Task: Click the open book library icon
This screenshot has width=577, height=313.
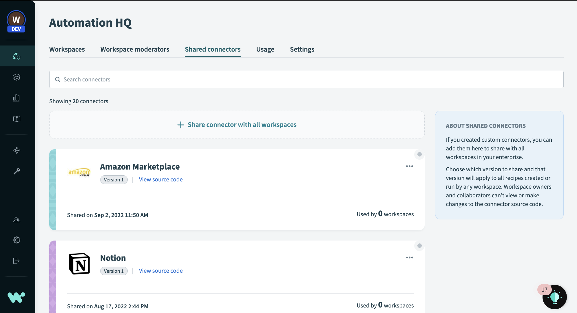Action: click(17, 119)
